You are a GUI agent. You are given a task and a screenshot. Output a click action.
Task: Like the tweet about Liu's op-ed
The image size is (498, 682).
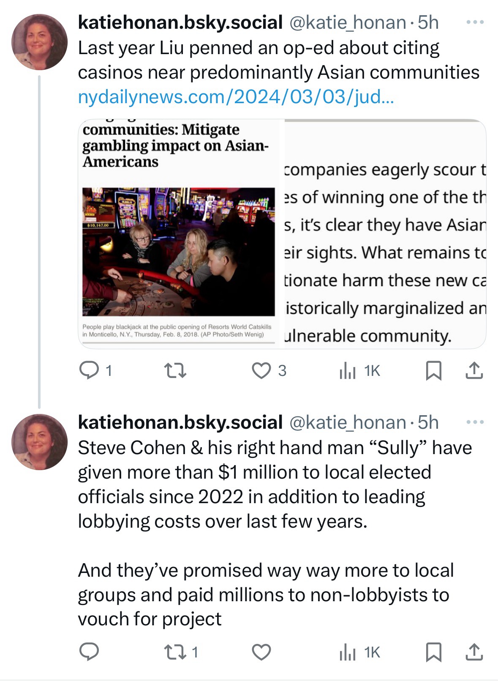coord(261,371)
